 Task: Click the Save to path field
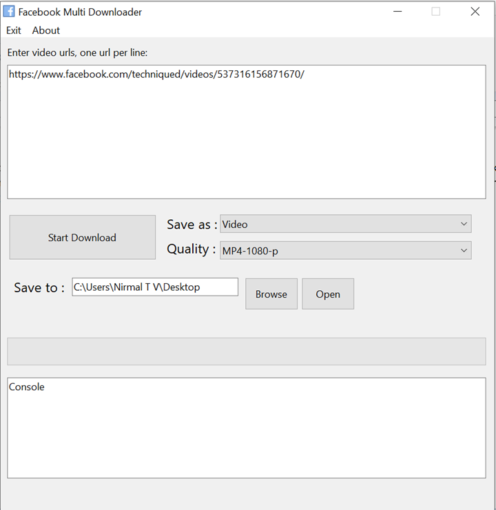(155, 287)
